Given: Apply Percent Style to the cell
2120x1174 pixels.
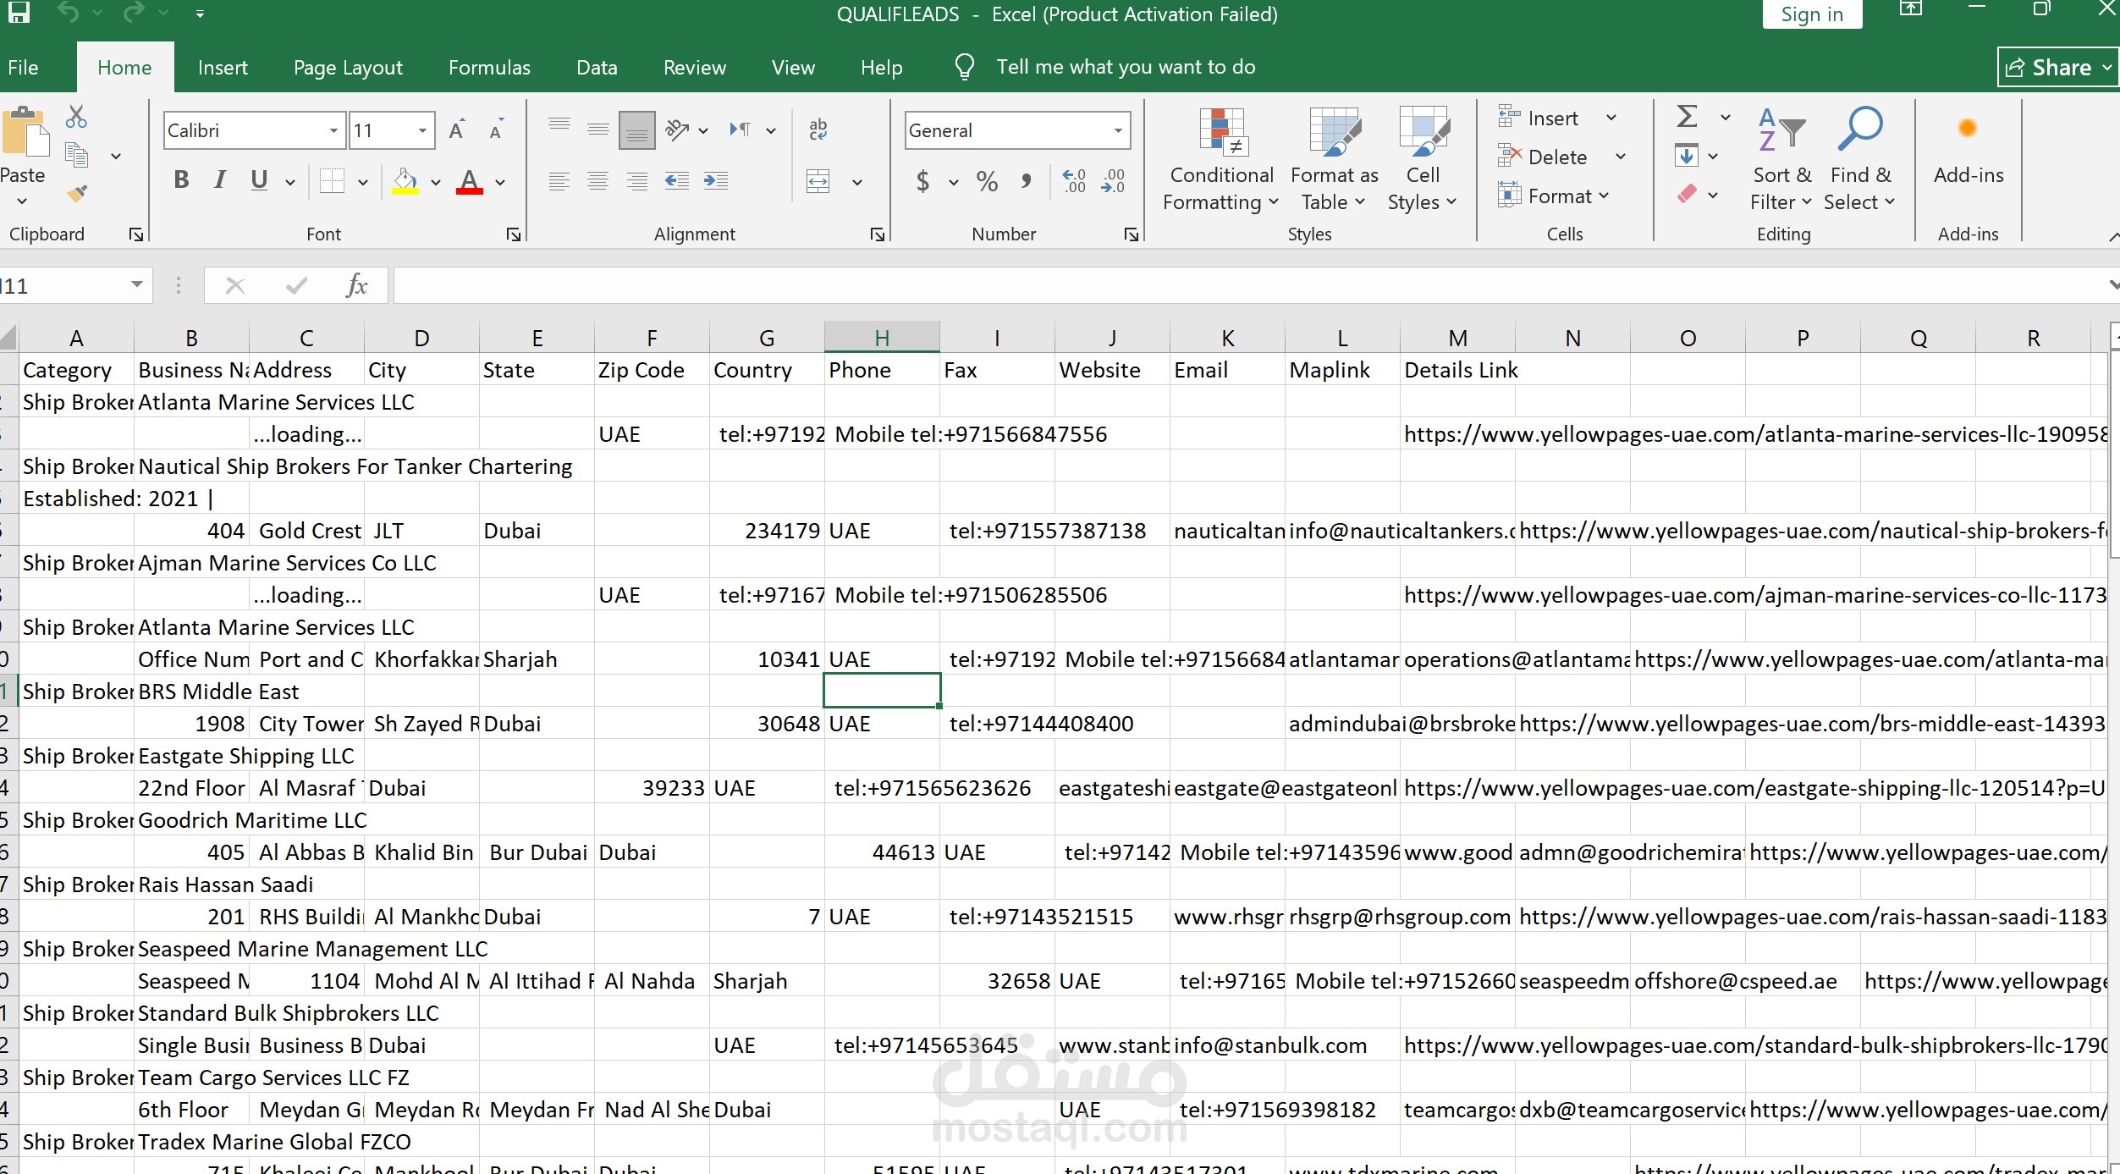Looking at the screenshot, I should pos(987,181).
